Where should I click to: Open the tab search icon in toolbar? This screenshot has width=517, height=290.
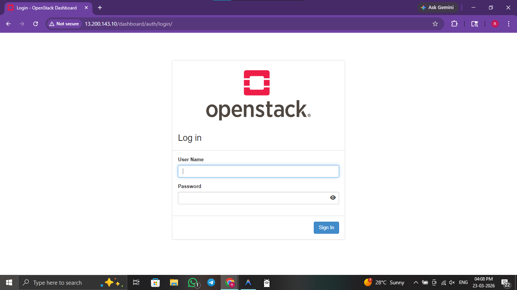click(x=474, y=24)
